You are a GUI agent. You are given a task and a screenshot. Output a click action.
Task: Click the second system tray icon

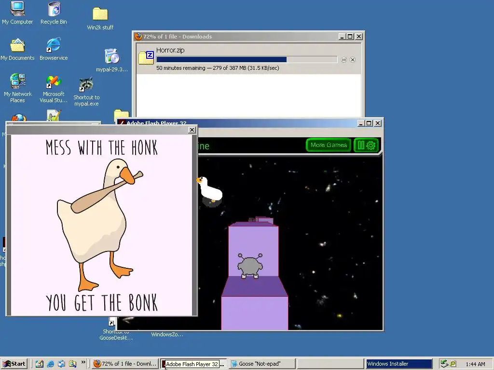[453, 364]
